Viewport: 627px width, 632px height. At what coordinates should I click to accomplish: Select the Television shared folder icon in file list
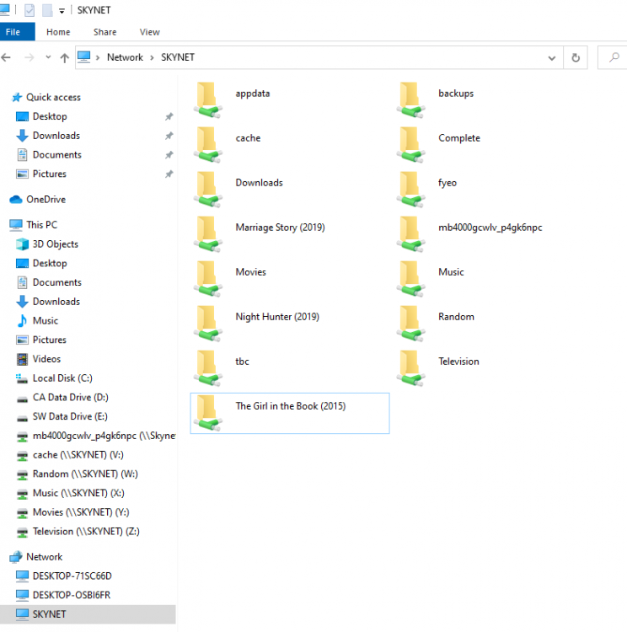pos(411,368)
